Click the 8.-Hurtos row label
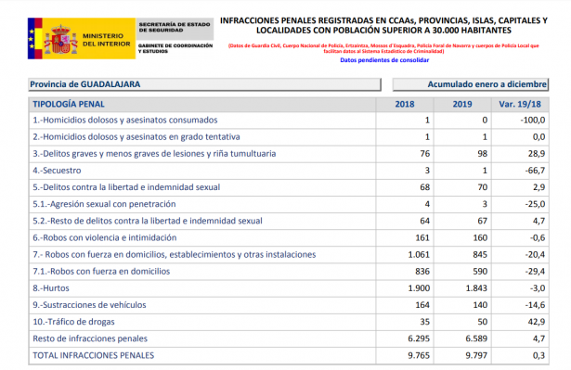 (51, 288)
